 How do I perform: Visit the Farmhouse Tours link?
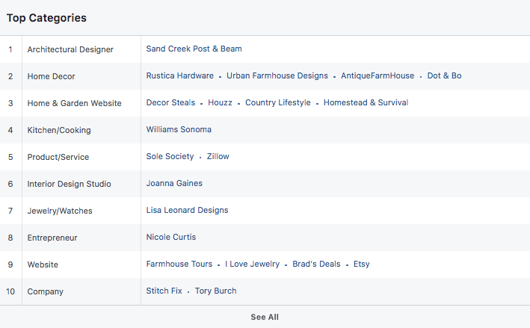click(x=179, y=264)
